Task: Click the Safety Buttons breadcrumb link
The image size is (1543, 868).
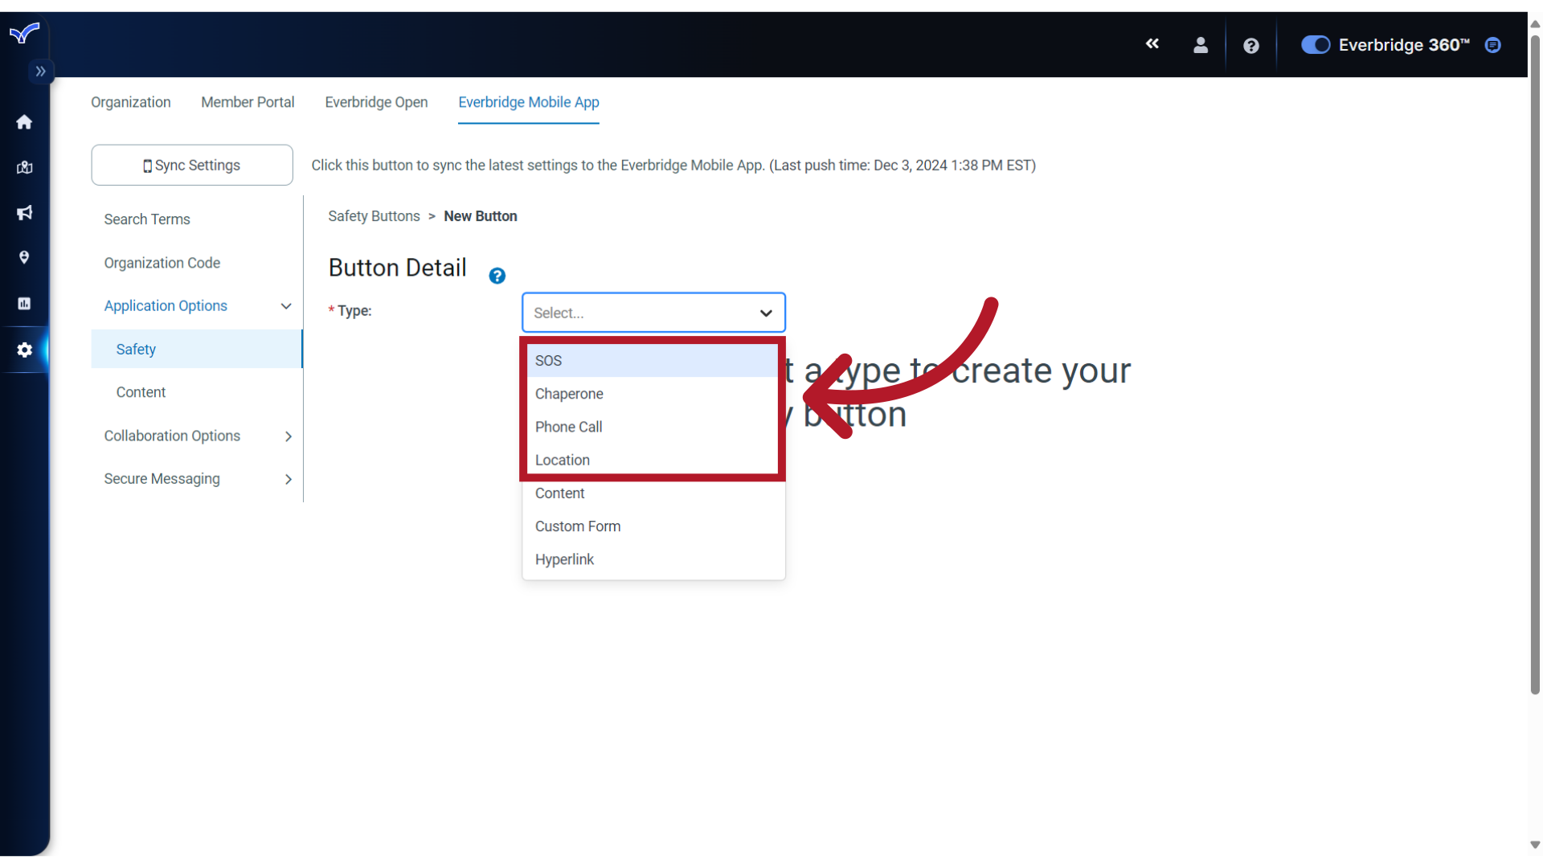Action: point(373,216)
